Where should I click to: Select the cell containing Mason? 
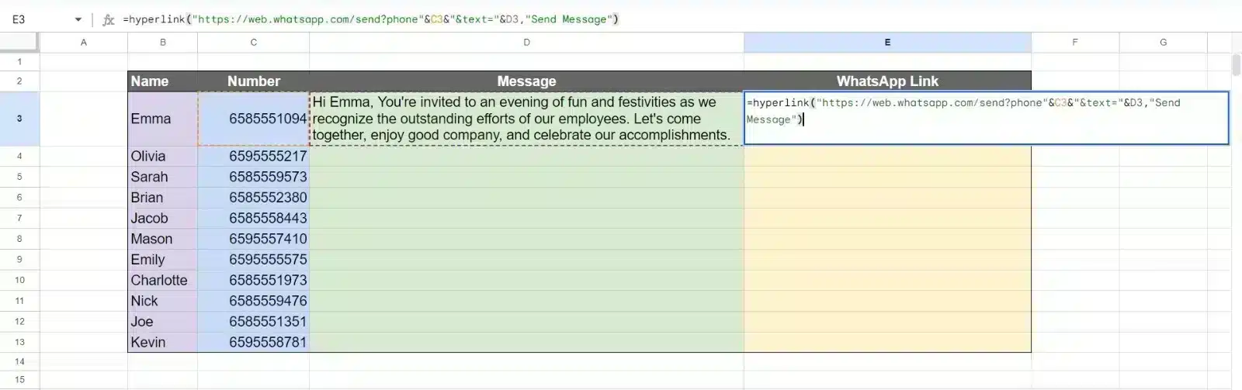pos(163,239)
